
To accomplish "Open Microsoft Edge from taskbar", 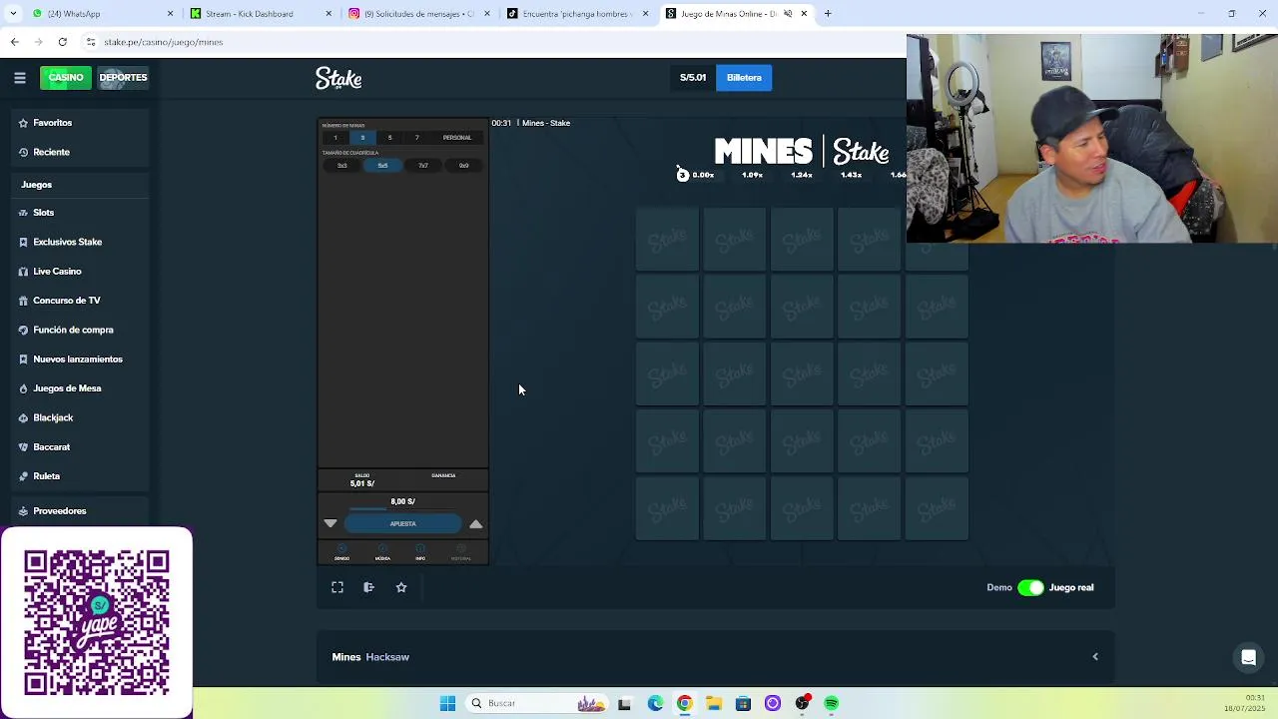I will tap(655, 703).
